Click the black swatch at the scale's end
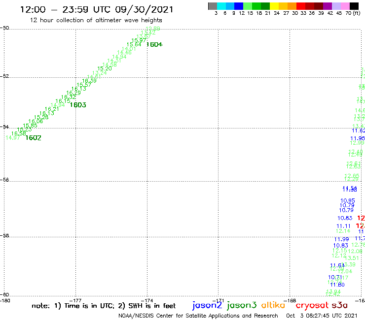Viewport: 365px width, 320px height. [x=354, y=6]
